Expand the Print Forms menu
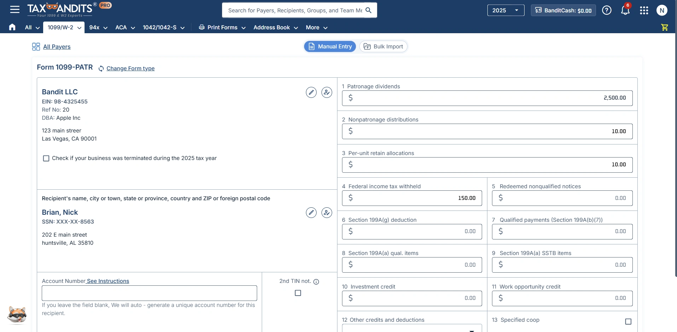 [222, 28]
